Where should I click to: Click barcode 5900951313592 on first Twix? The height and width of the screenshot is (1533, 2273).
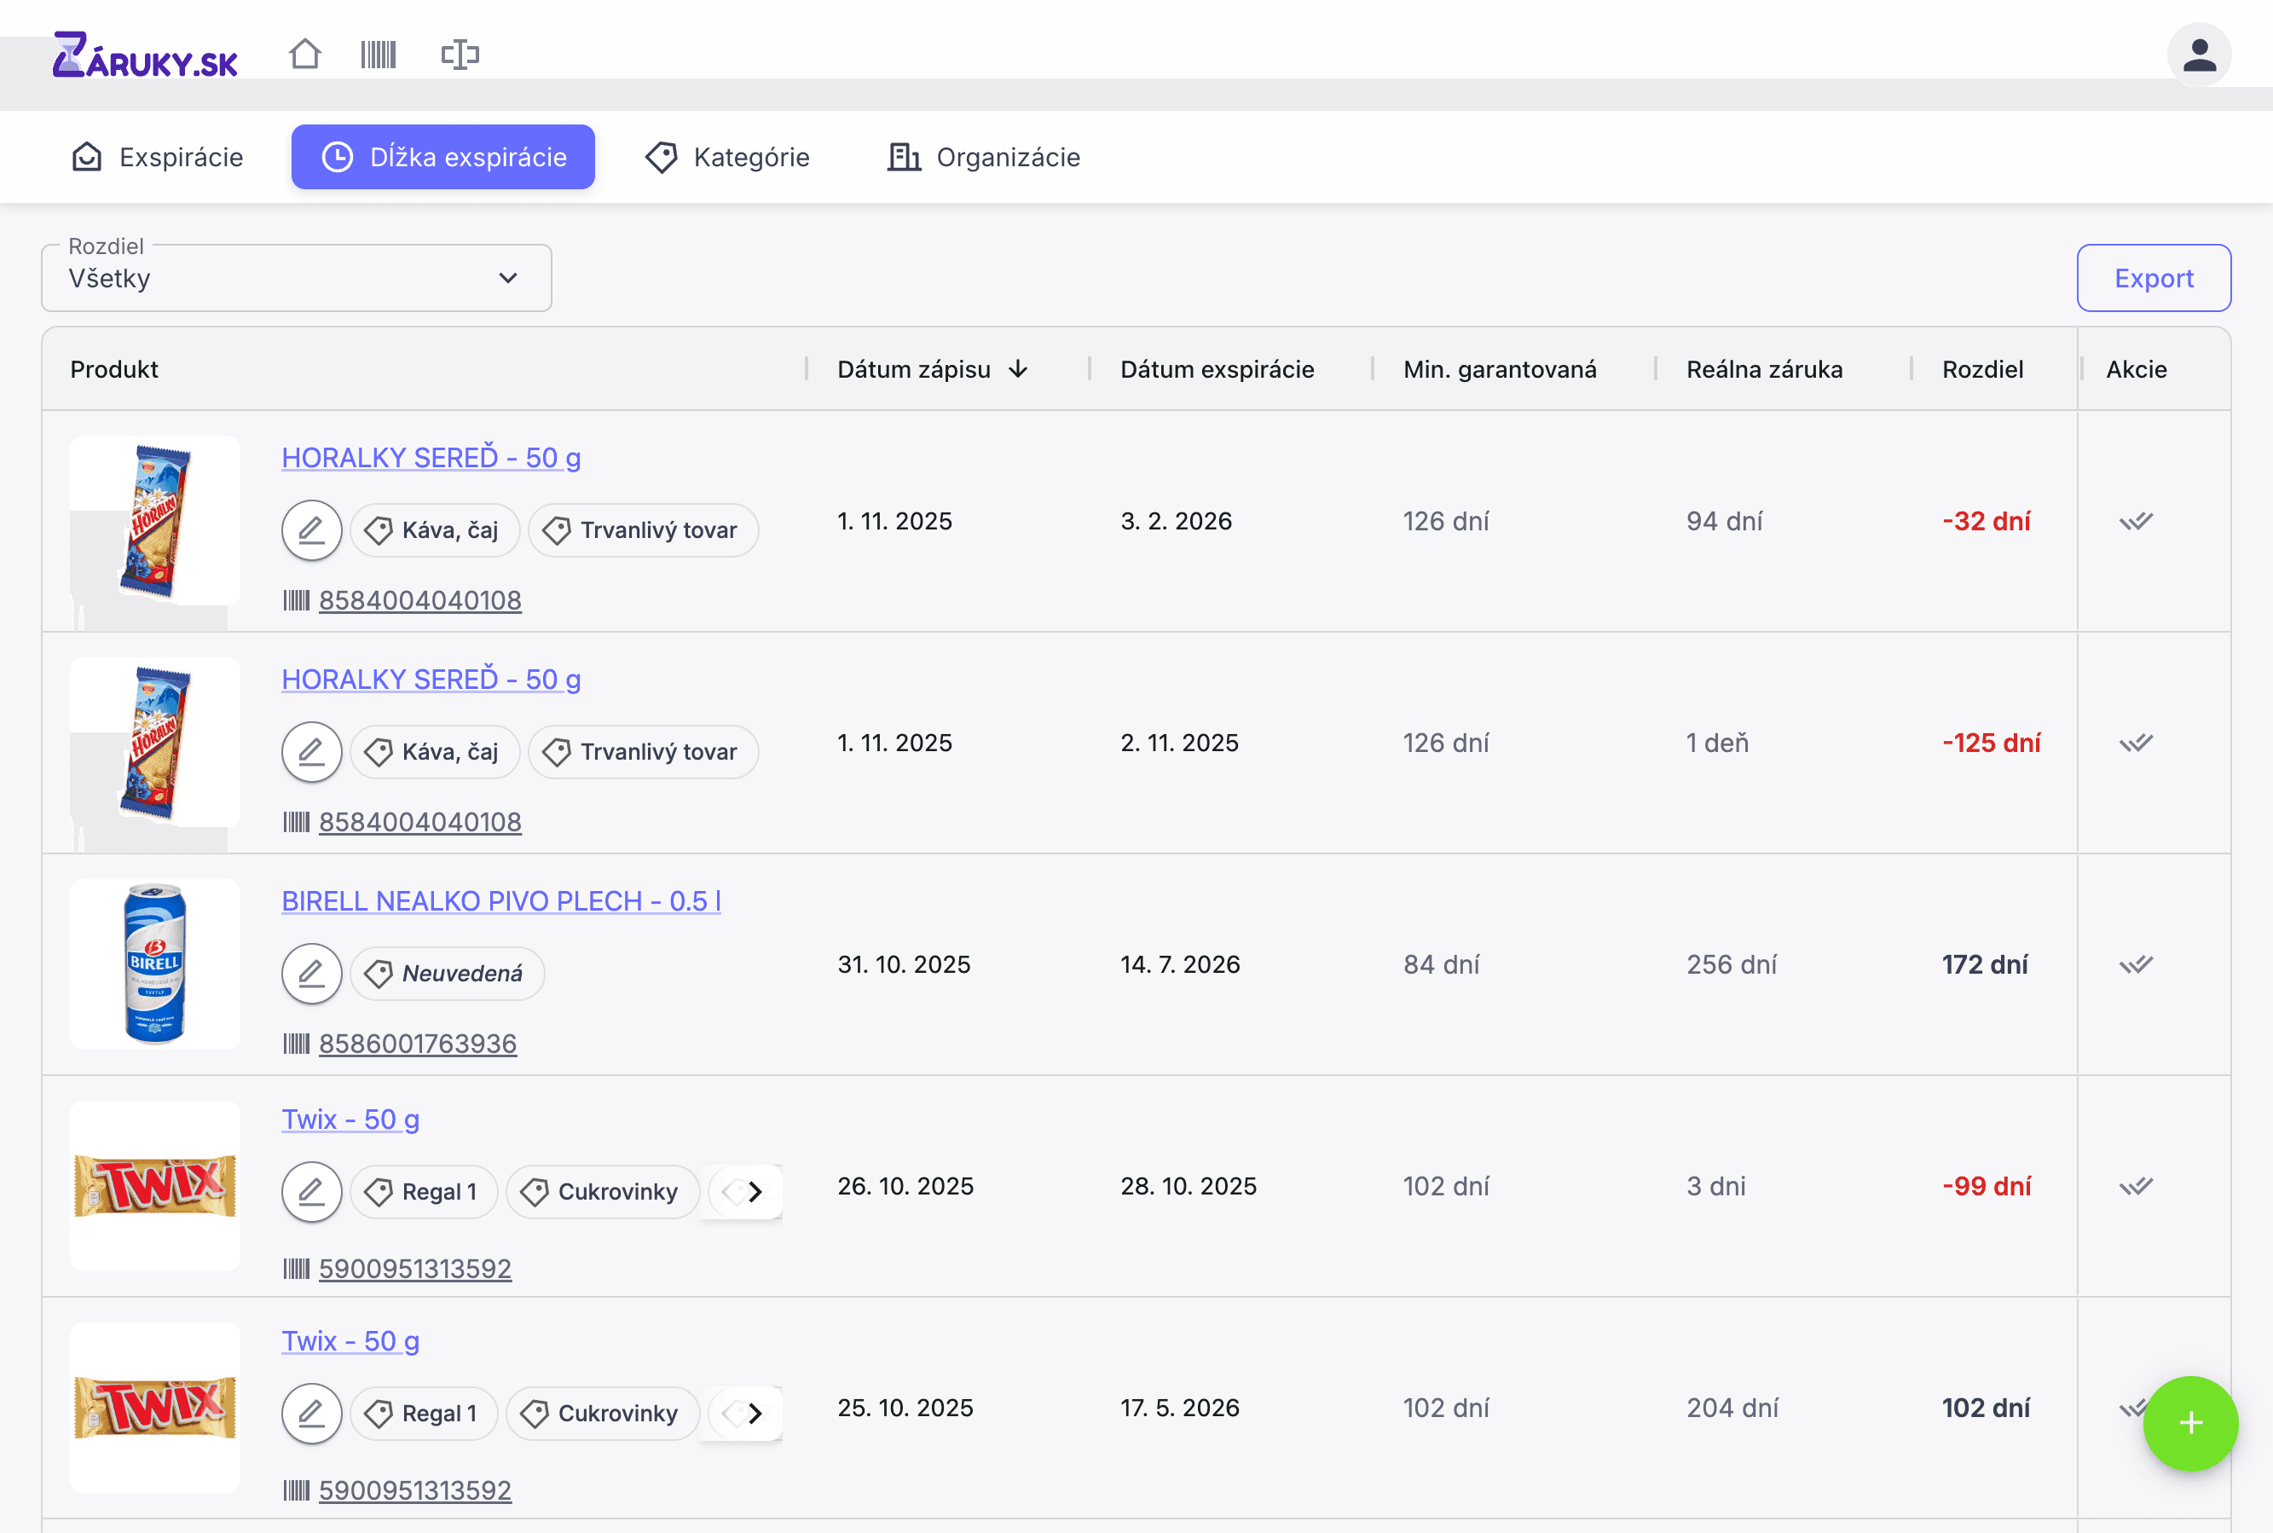tap(414, 1269)
